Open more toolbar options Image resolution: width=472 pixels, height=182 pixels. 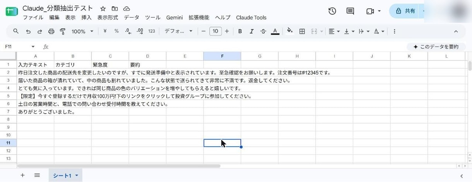click(394, 31)
